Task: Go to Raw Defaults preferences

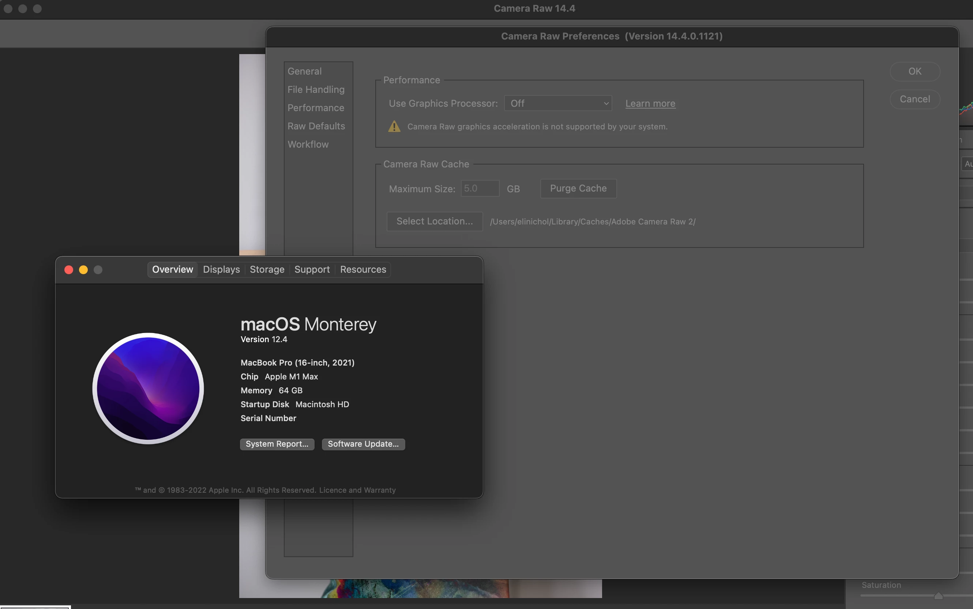Action: tap(316, 126)
